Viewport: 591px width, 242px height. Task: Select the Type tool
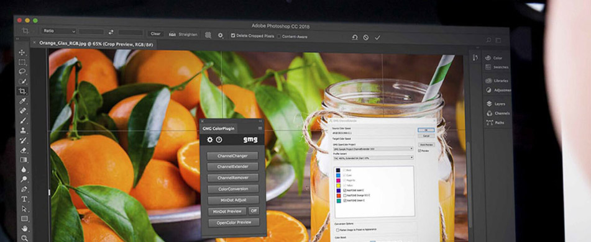[x=24, y=199]
